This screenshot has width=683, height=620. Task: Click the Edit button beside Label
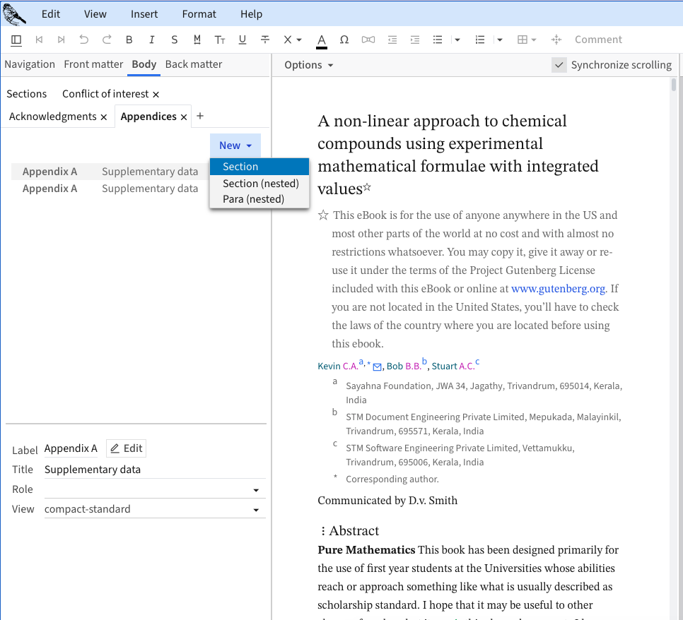[x=127, y=448]
